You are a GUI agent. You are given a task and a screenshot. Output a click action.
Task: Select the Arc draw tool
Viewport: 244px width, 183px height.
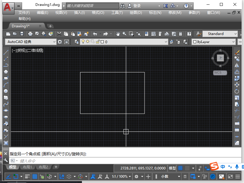pyautogui.click(x=6, y=85)
